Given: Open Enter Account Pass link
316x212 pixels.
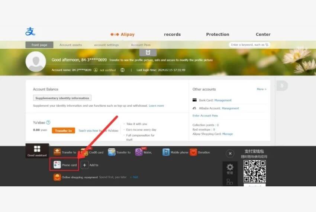Looking at the screenshot, I should click(205, 116).
